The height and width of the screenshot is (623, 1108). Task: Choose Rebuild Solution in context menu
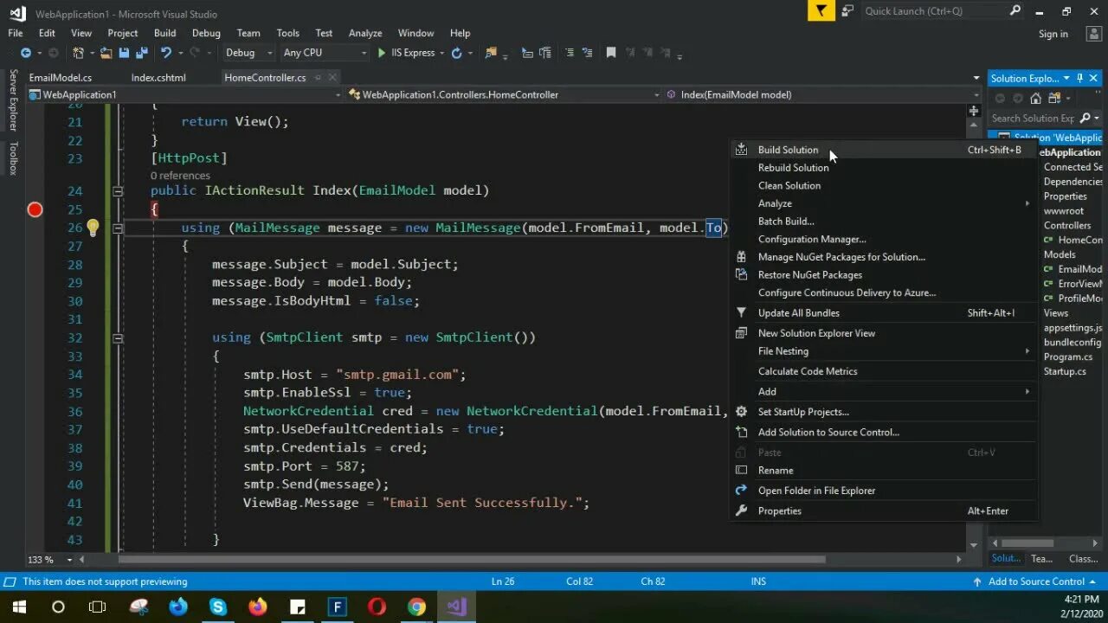[883, 168]
